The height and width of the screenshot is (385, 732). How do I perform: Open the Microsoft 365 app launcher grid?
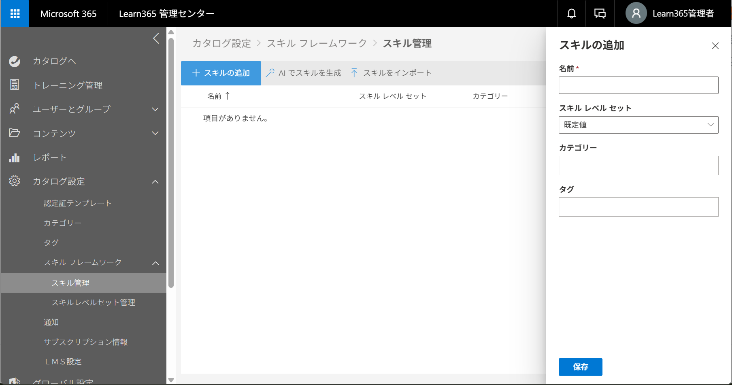point(15,14)
